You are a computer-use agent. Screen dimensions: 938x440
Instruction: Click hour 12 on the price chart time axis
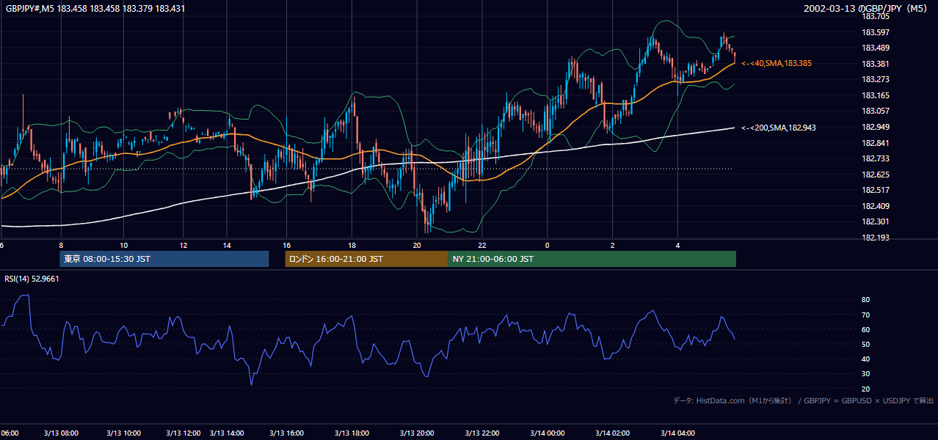183,246
